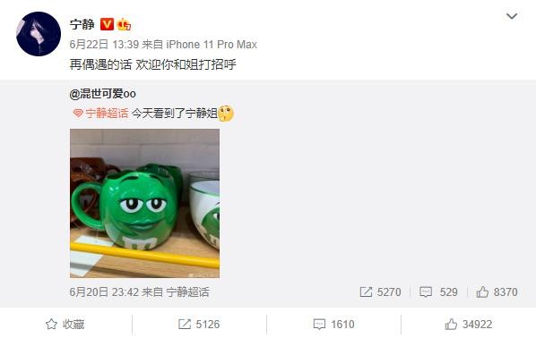Screen dimensions: 536x338
Task: Open the 宁静超话 super topic link
Action: 107,114
